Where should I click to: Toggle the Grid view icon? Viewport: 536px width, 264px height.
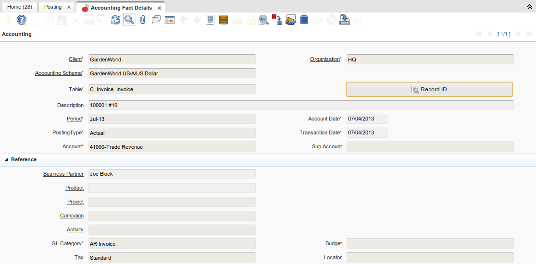tap(170, 20)
